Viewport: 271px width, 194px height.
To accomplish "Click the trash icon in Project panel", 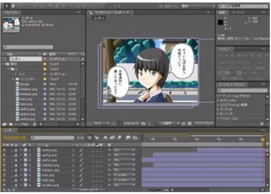I will (34, 124).
